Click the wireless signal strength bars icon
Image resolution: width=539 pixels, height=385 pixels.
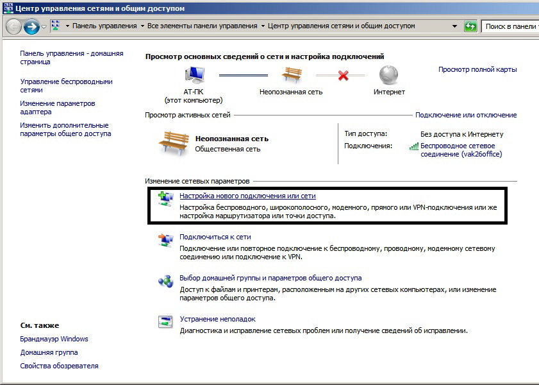[414, 146]
